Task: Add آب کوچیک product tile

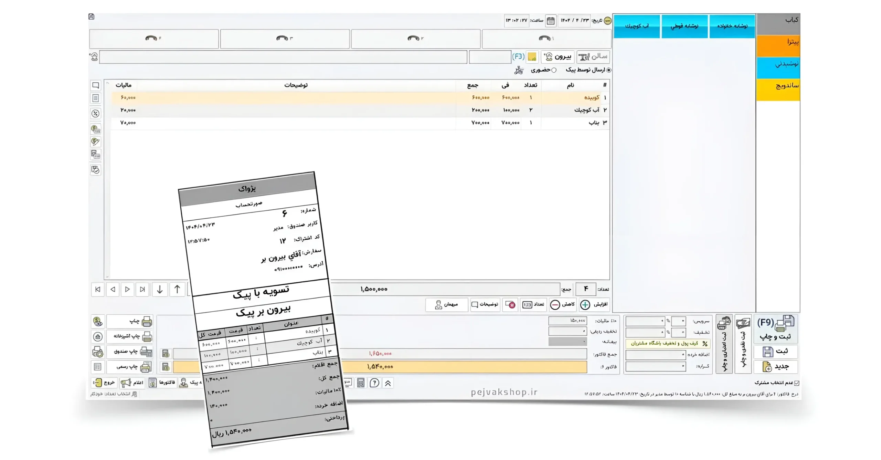Action: (x=637, y=26)
